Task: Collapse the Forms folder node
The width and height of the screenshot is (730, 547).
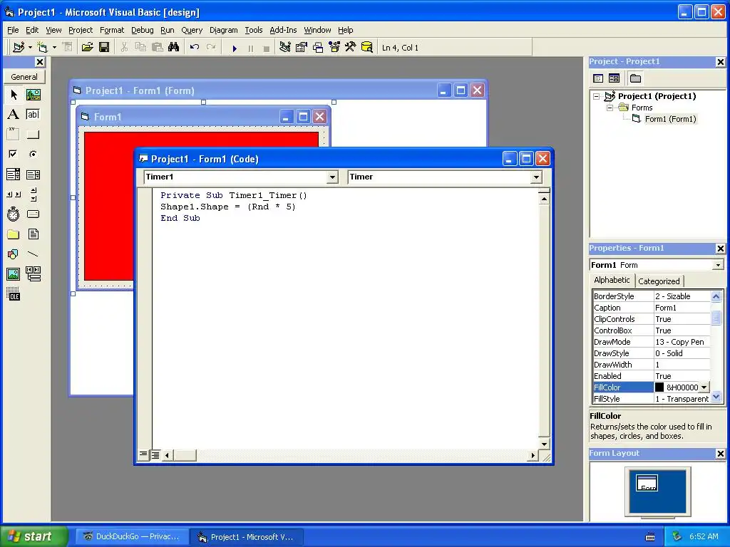Action: click(610, 108)
